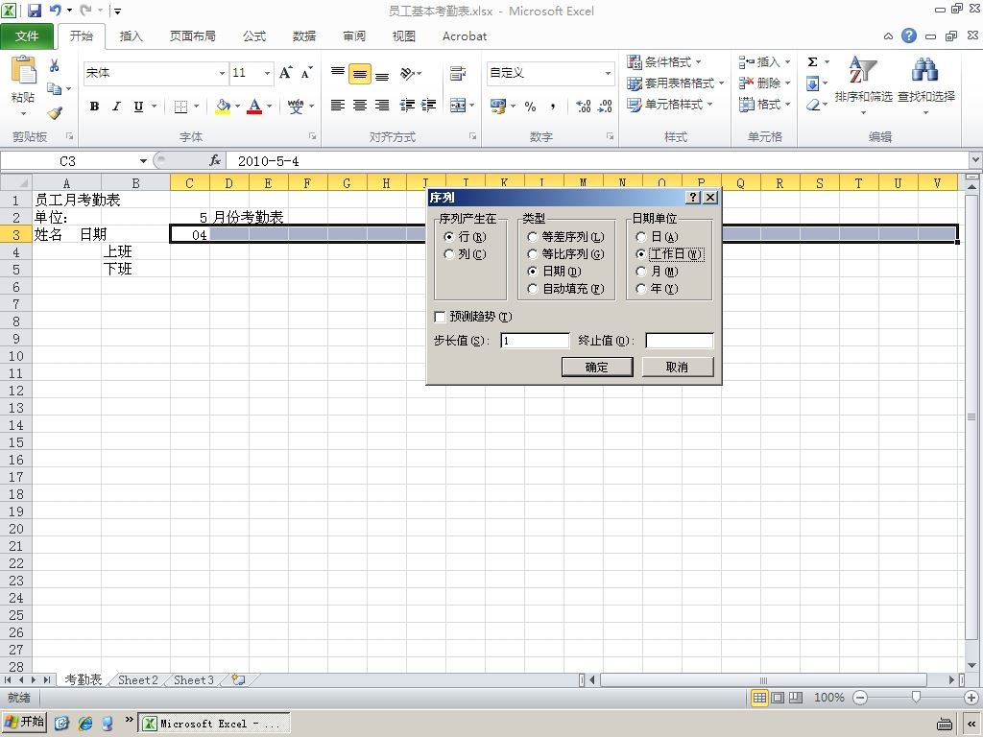Switch to 插入 Insert ribbon tab
Image resolution: width=983 pixels, height=737 pixels.
click(131, 36)
